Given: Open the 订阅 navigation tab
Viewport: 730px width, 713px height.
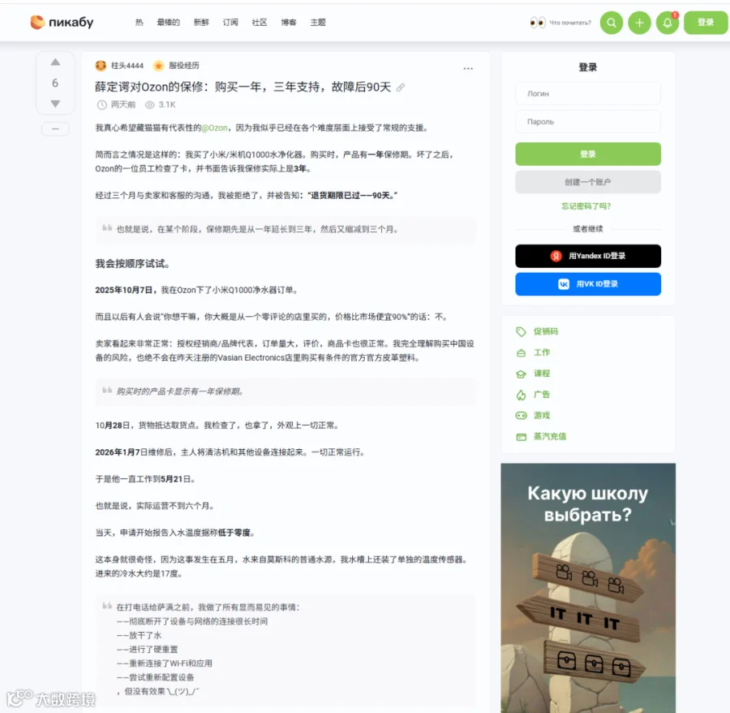Looking at the screenshot, I should pos(230,23).
